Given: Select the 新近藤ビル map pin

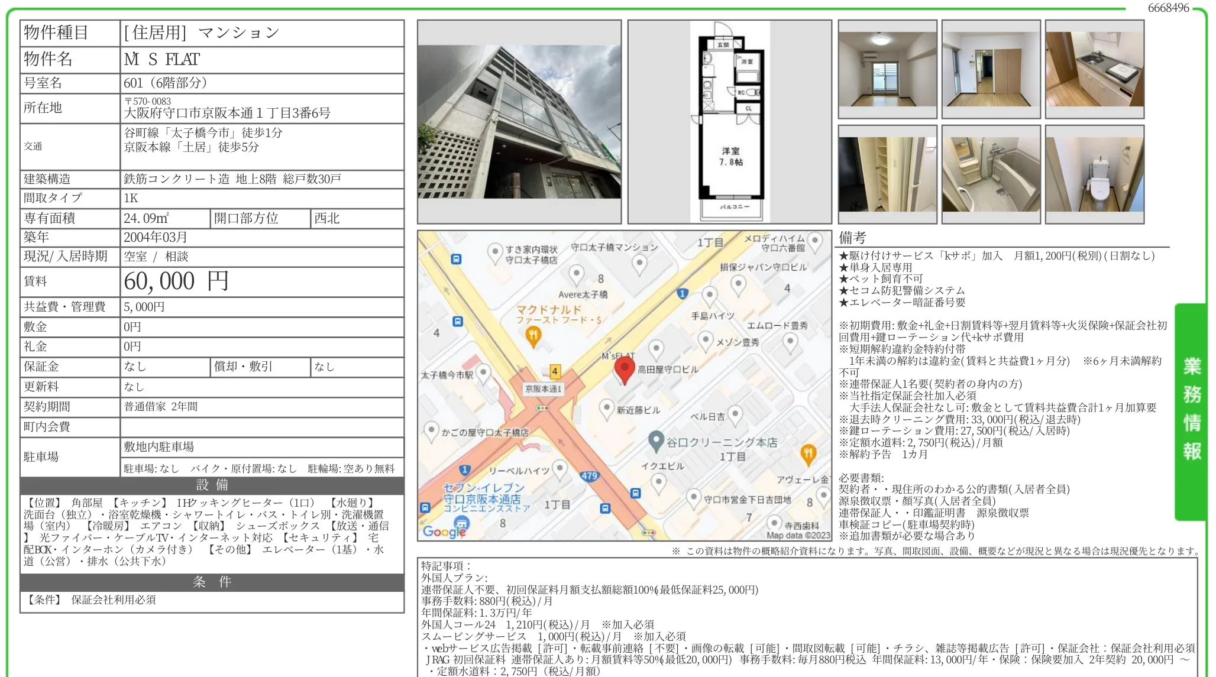Looking at the screenshot, I should click(607, 409).
